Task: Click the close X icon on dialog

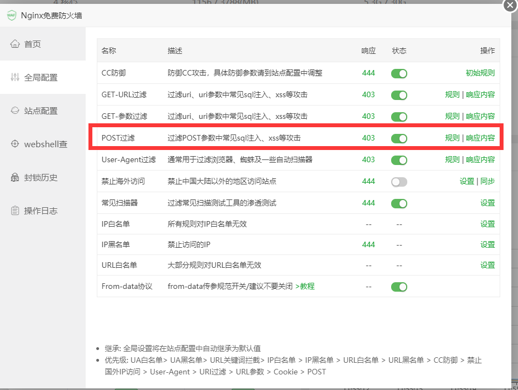Action: coord(510,6)
